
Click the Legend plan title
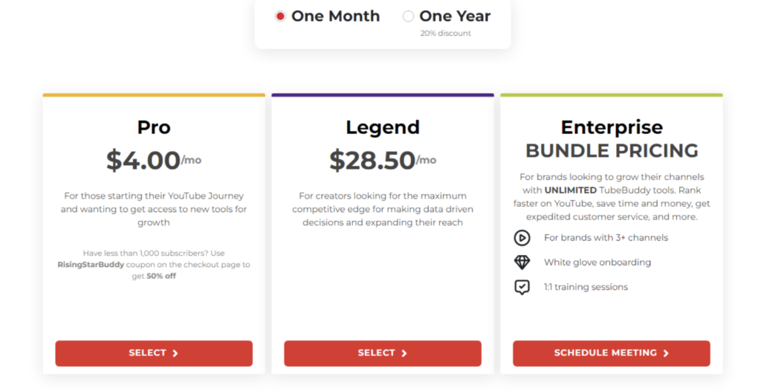[x=382, y=127]
